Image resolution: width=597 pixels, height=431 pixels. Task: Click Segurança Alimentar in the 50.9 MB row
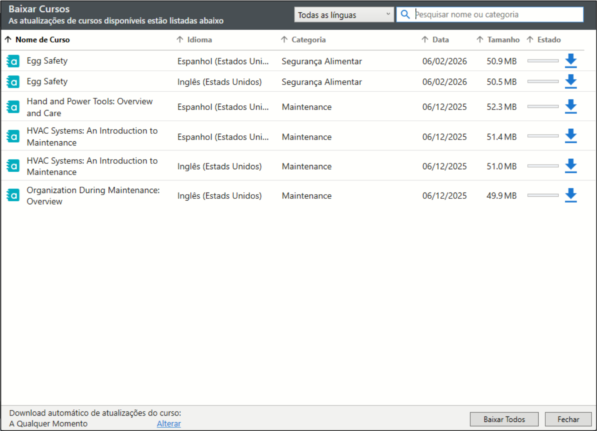coord(322,61)
